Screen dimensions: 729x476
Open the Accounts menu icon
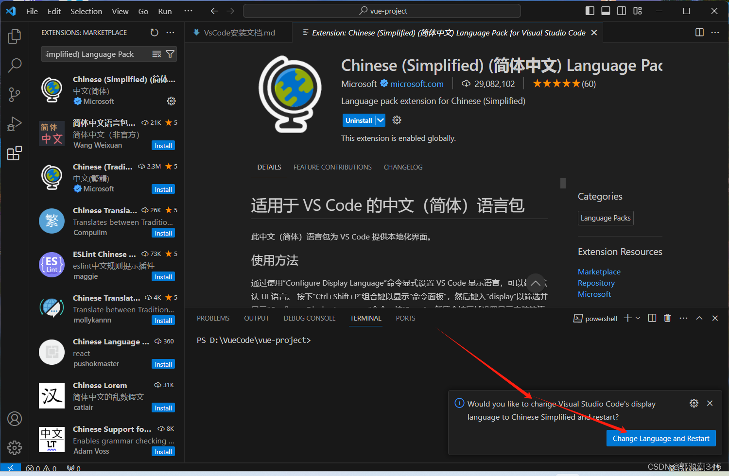coord(15,419)
